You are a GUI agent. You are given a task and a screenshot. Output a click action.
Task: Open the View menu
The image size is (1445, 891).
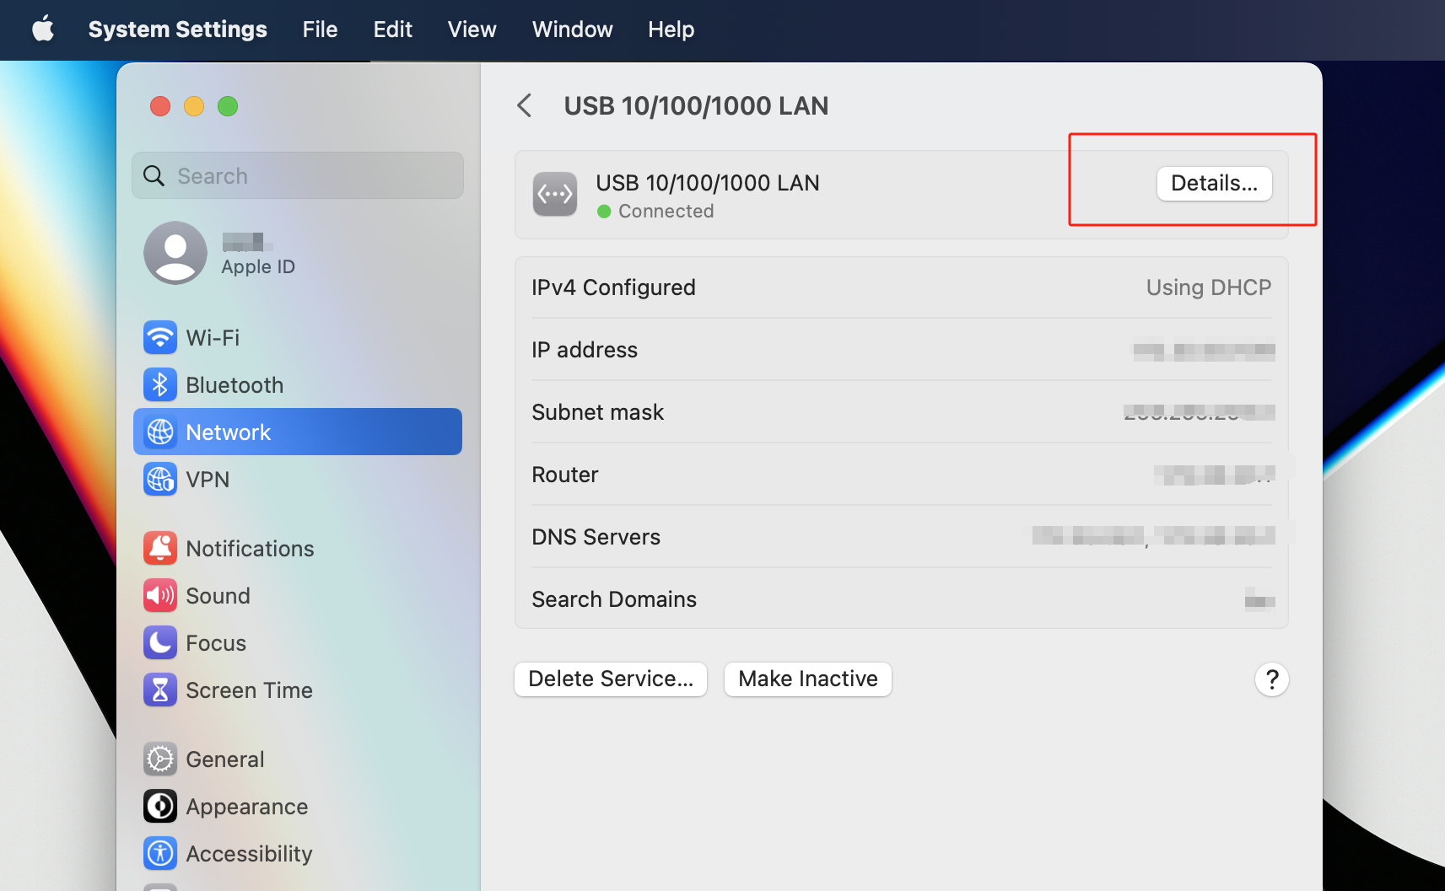pos(472,30)
